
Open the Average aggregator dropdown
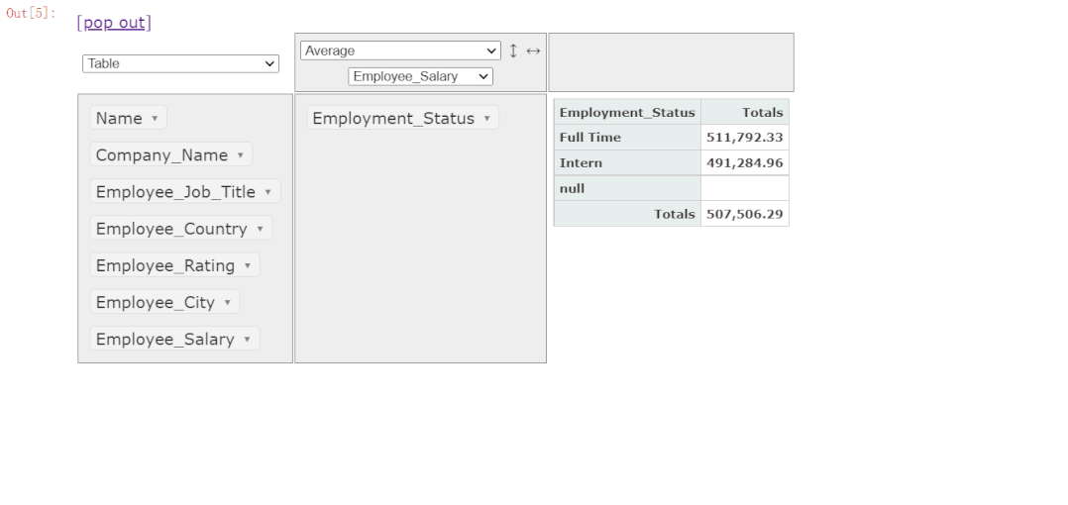400,50
